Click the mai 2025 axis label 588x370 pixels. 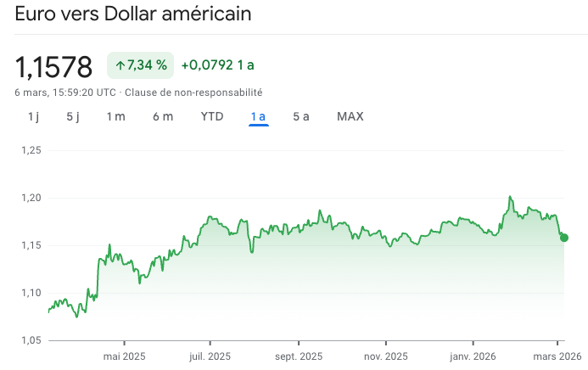[x=124, y=356]
